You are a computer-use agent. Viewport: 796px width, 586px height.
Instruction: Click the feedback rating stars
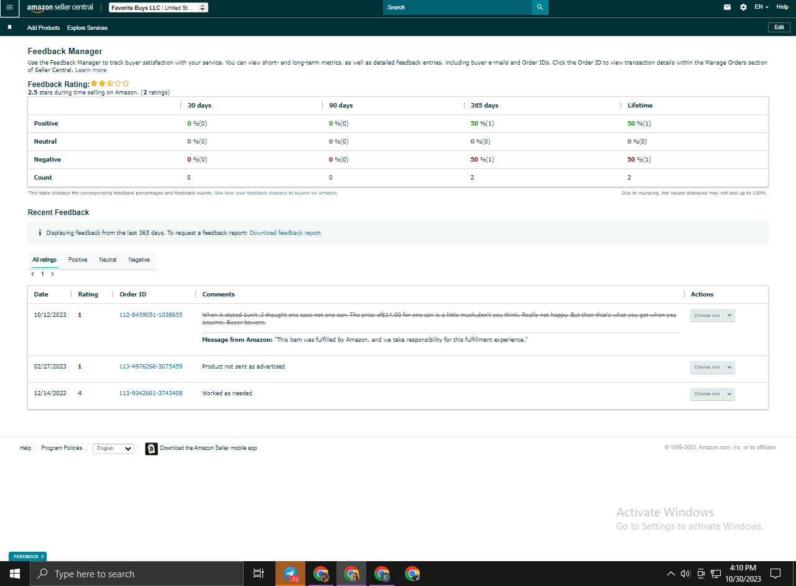pos(110,83)
